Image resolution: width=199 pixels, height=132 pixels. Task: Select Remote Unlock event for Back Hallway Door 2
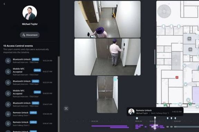click(29, 123)
